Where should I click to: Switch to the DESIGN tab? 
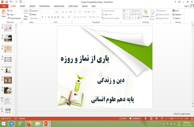[32, 6]
